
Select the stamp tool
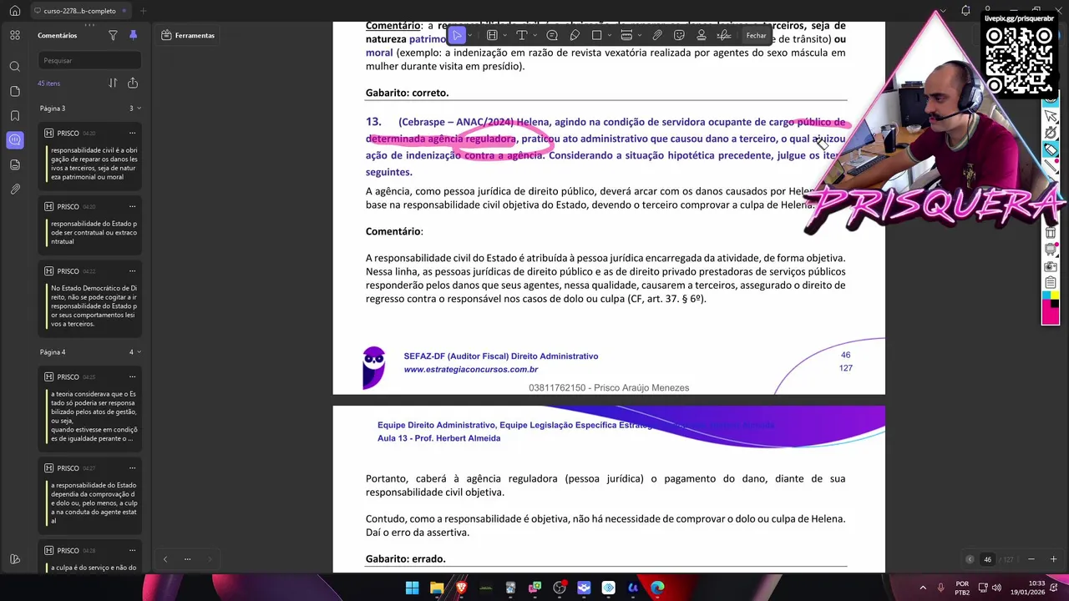pyautogui.click(x=702, y=35)
